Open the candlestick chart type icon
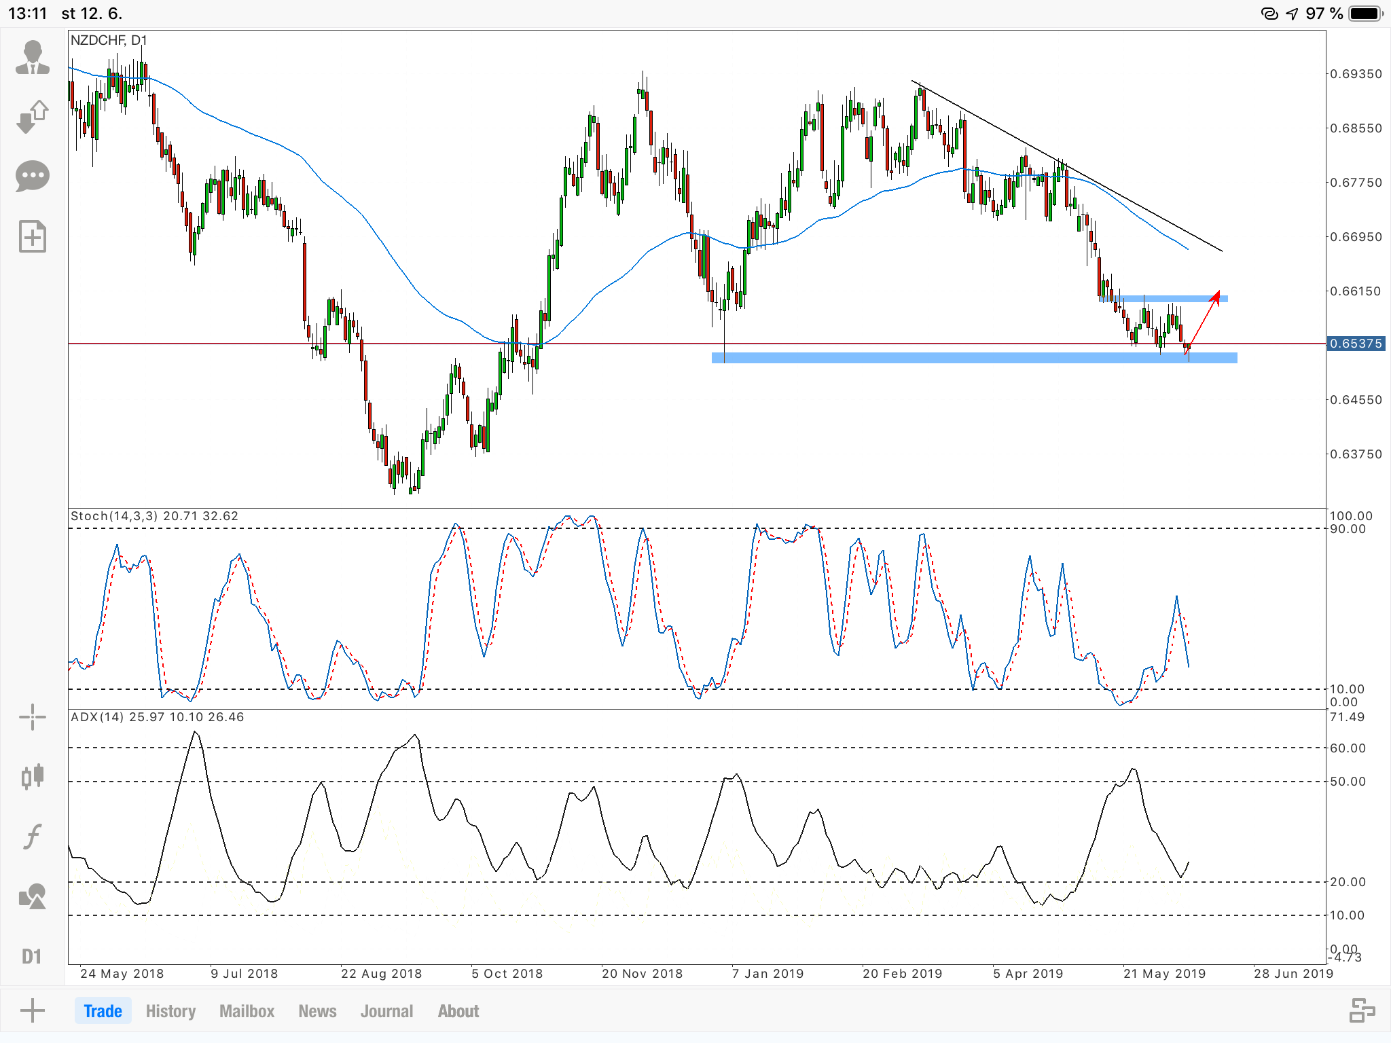Viewport: 1391px width, 1043px height. click(x=33, y=776)
